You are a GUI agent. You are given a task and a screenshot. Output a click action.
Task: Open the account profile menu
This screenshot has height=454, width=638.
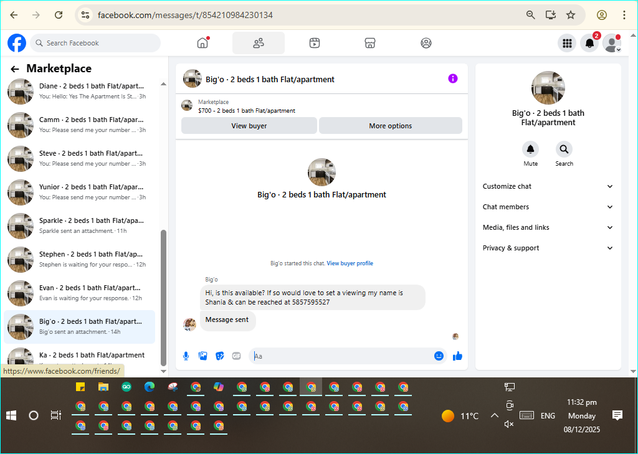coord(612,43)
